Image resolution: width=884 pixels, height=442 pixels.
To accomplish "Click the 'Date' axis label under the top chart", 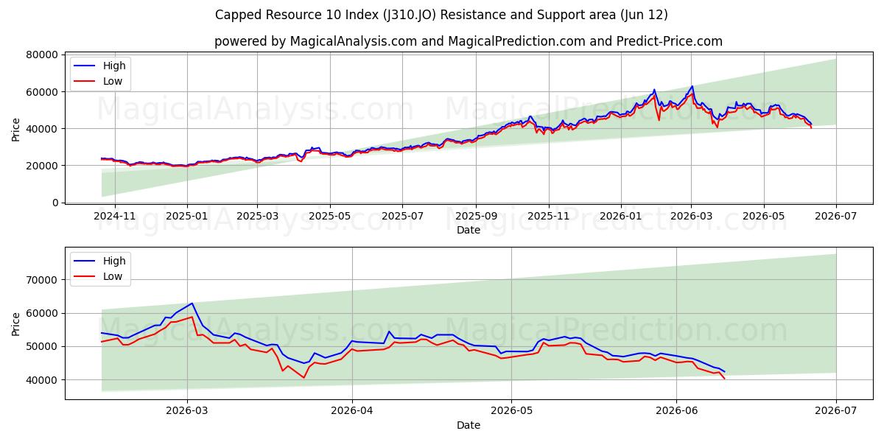I will [469, 230].
